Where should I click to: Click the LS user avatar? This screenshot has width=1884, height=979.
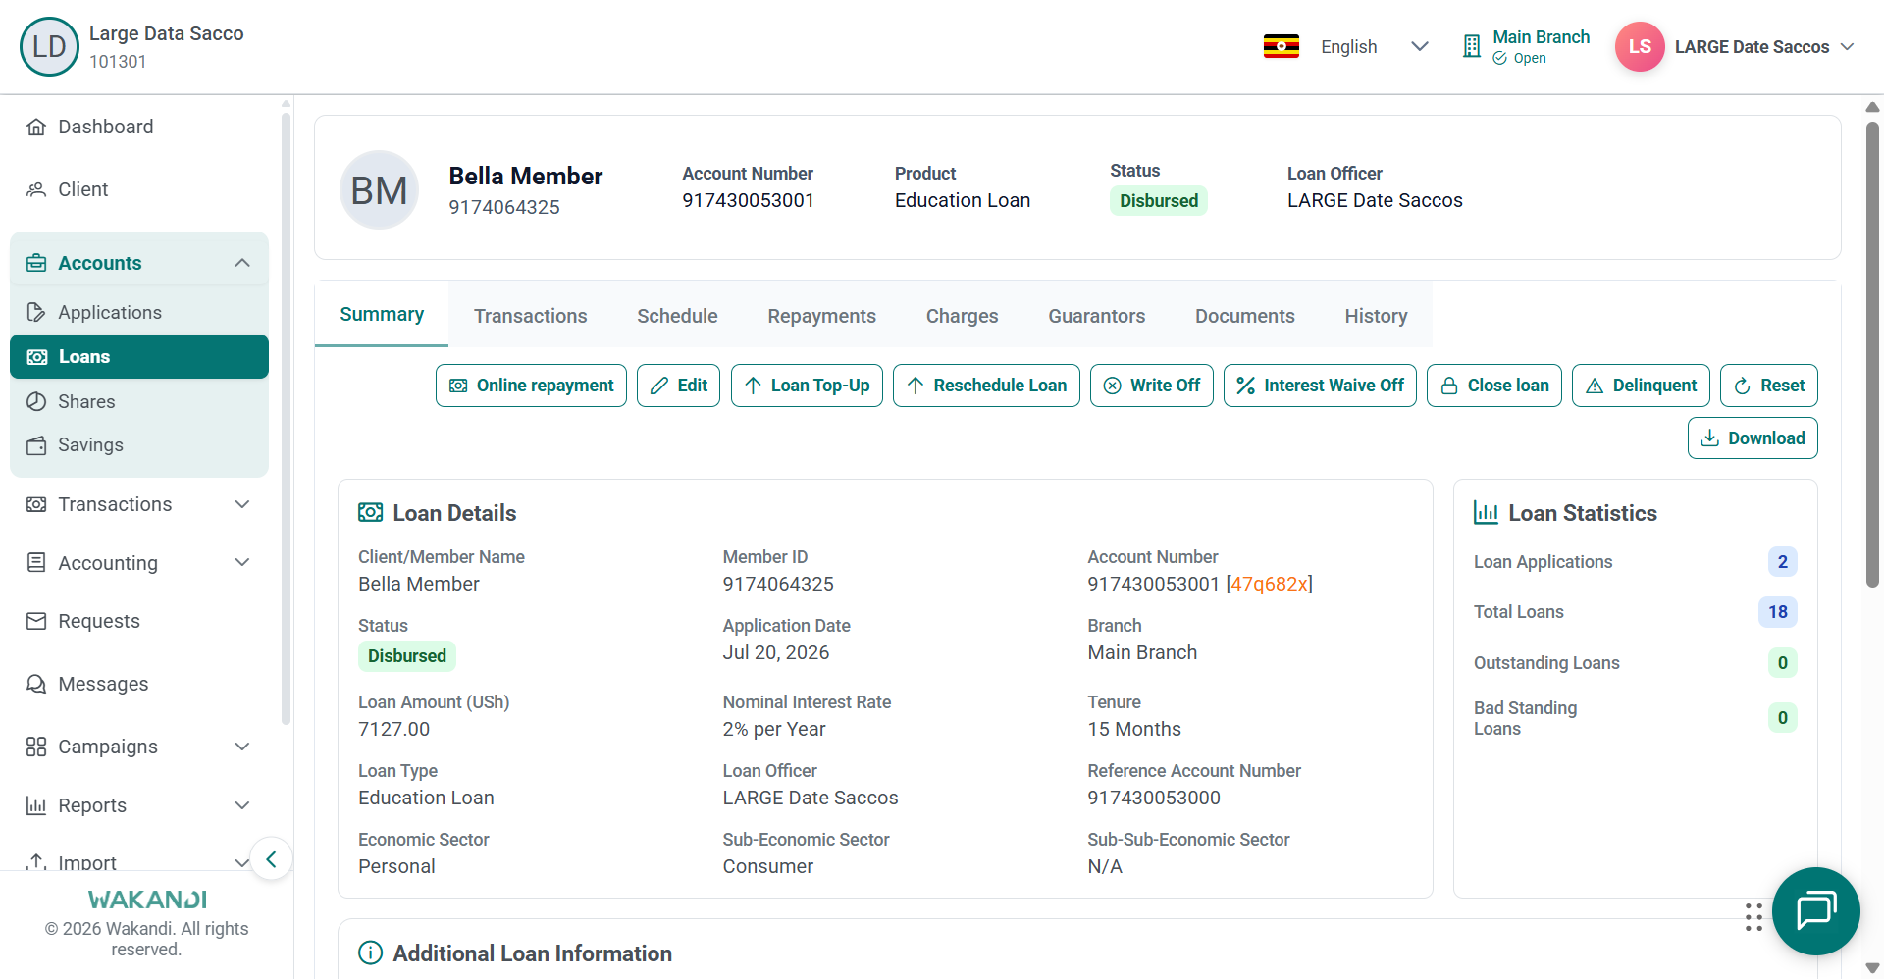pos(1640,46)
